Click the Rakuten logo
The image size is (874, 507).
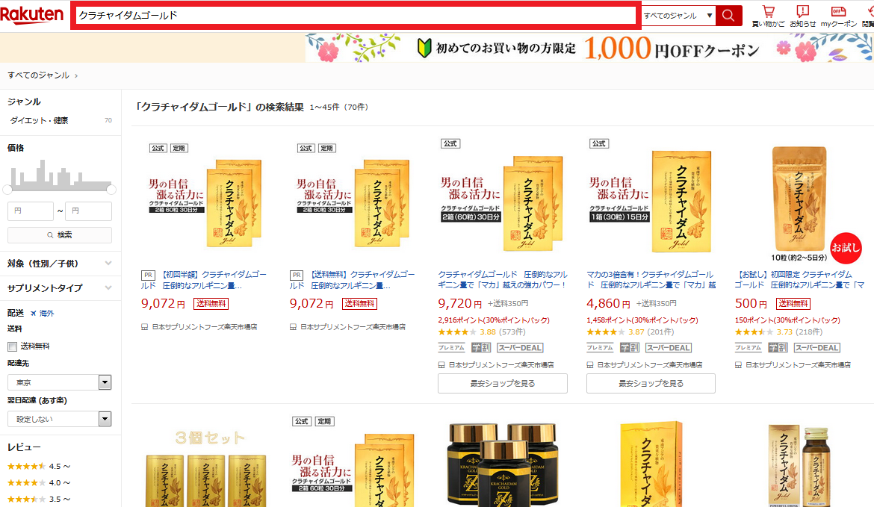32,15
